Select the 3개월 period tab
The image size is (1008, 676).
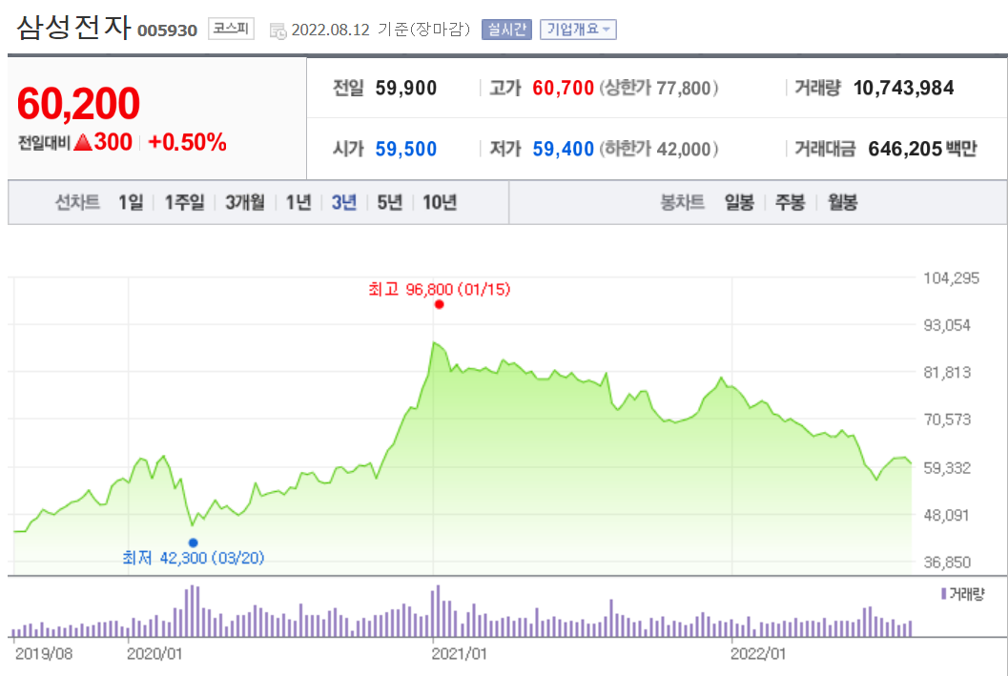click(x=244, y=203)
